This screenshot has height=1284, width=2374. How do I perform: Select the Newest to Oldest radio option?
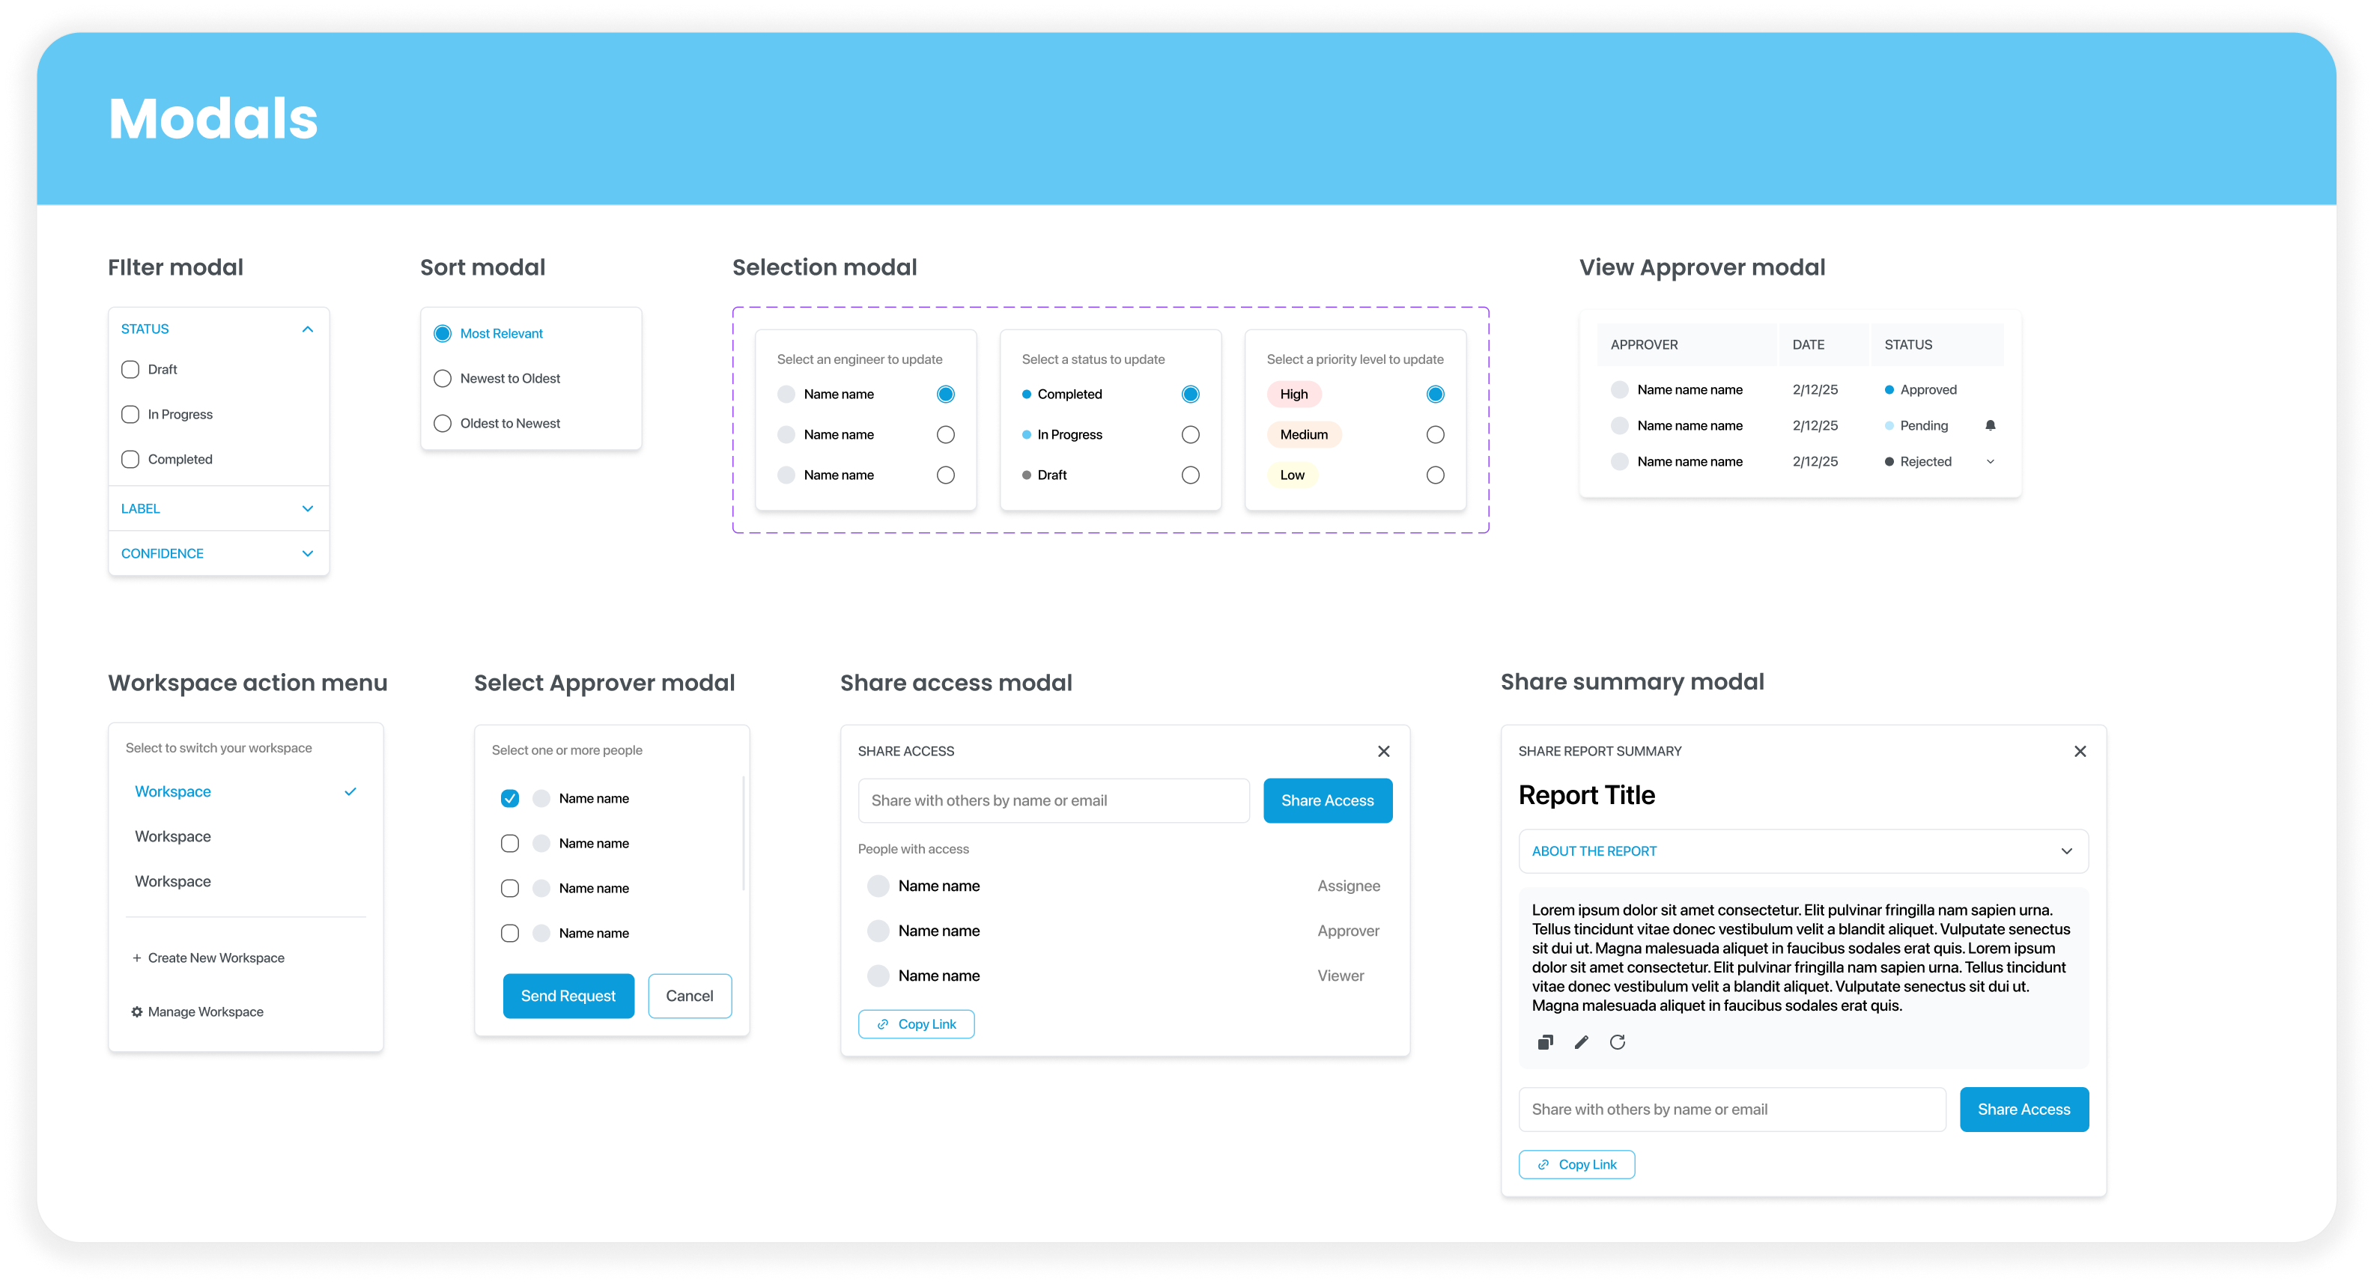coord(443,379)
